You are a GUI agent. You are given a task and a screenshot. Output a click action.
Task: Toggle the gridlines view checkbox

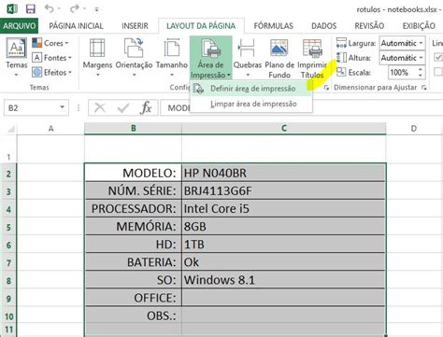tap(438, 57)
